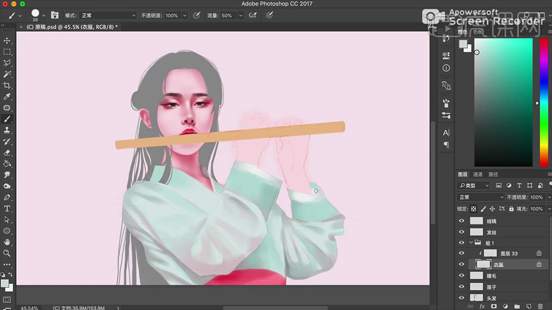Toggle airbrush-style build-up mode
Screen dimensions: 552x310
(253, 16)
